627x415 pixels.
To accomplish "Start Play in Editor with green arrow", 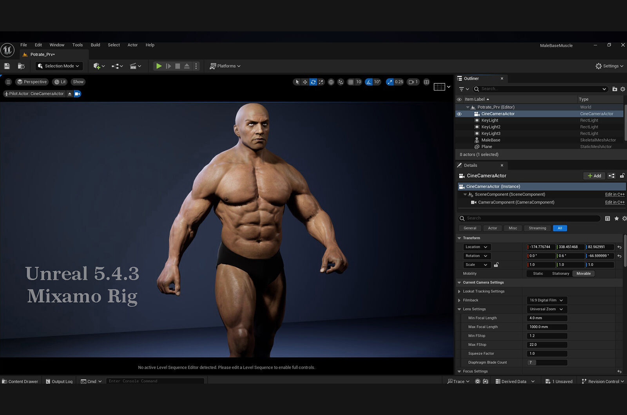I will click(159, 66).
